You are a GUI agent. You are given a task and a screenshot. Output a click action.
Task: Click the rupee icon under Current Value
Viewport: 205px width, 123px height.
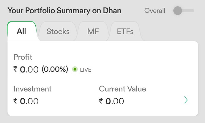click(x=101, y=101)
